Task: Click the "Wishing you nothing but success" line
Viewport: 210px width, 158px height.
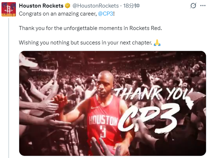Action: pyautogui.click(x=85, y=43)
